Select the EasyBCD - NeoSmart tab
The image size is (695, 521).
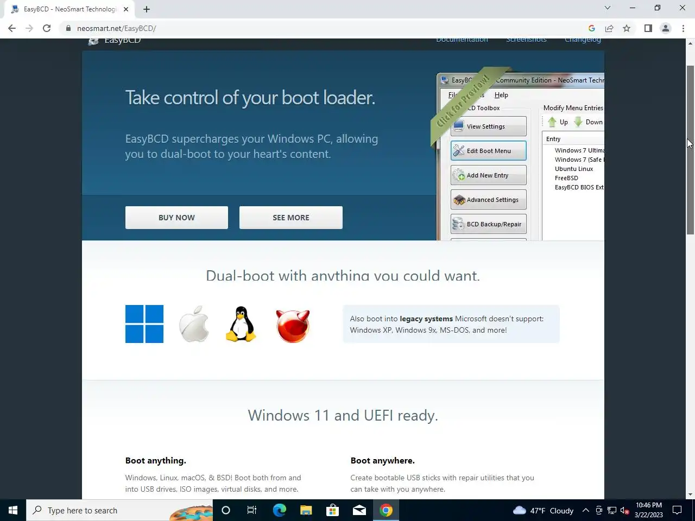(71, 9)
